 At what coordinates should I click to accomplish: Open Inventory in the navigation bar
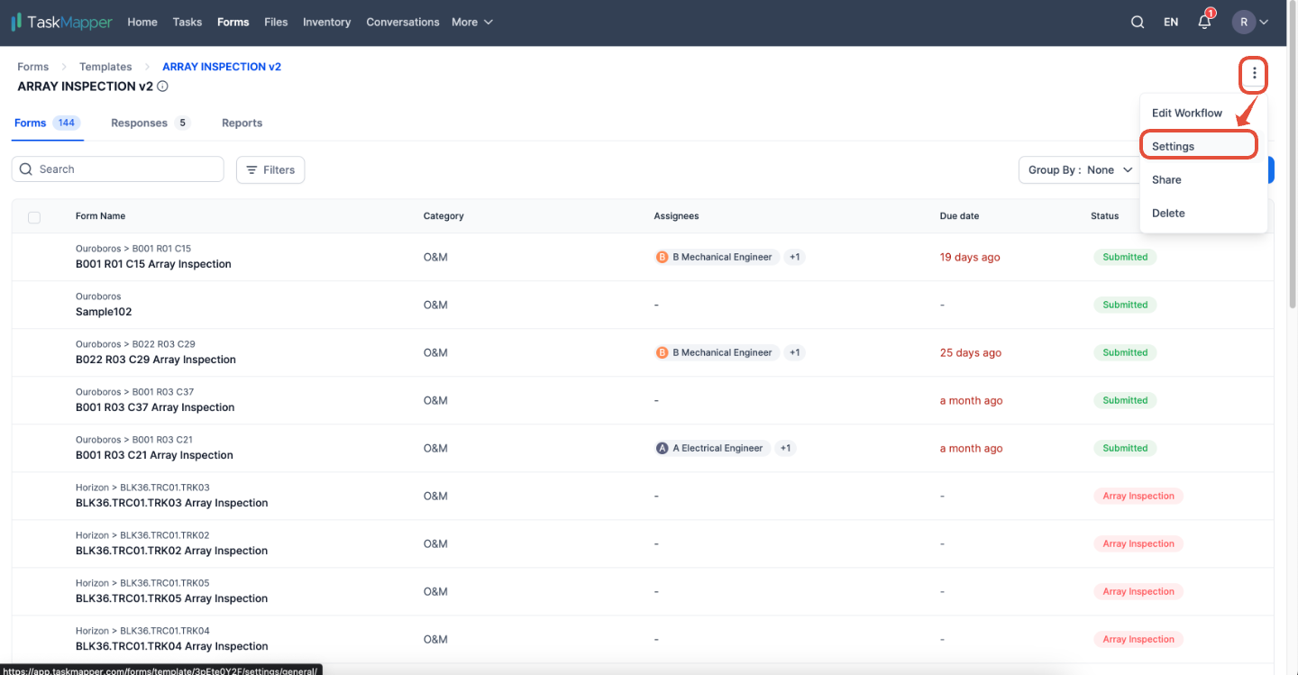coord(326,22)
